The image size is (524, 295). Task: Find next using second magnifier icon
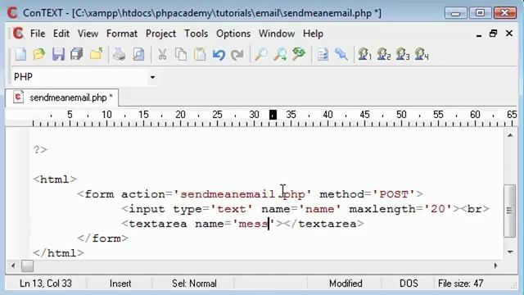coord(280,54)
